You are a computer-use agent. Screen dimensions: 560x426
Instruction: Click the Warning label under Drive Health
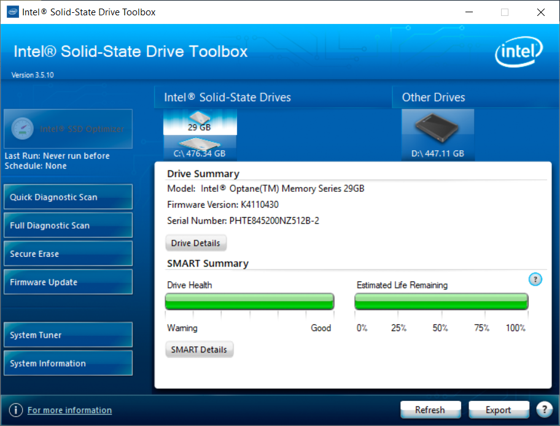click(182, 328)
